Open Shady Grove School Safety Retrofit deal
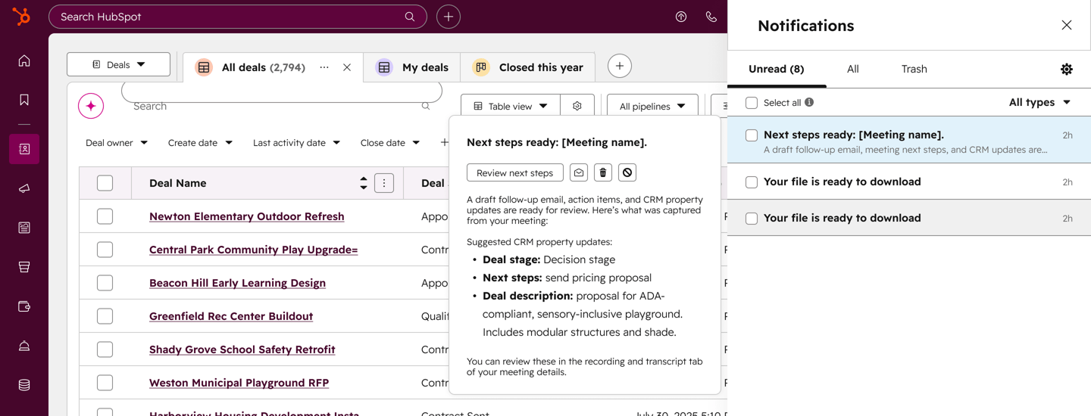 242,349
